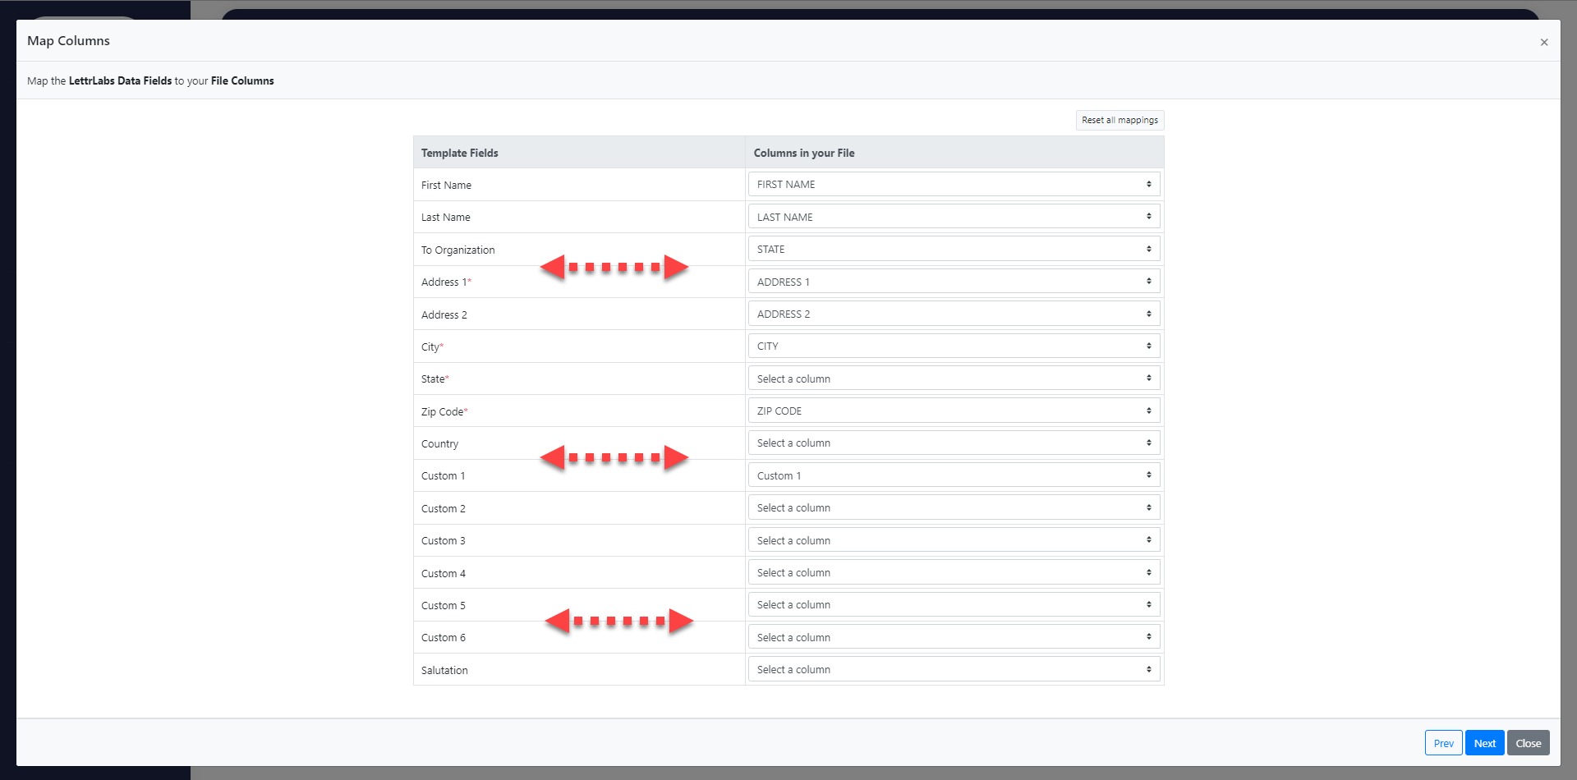
Task: Select a column for Custom 2
Action: (953, 507)
